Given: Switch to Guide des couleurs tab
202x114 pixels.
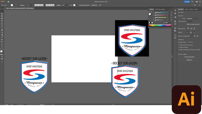Looking at the screenshot, I should (160, 9).
